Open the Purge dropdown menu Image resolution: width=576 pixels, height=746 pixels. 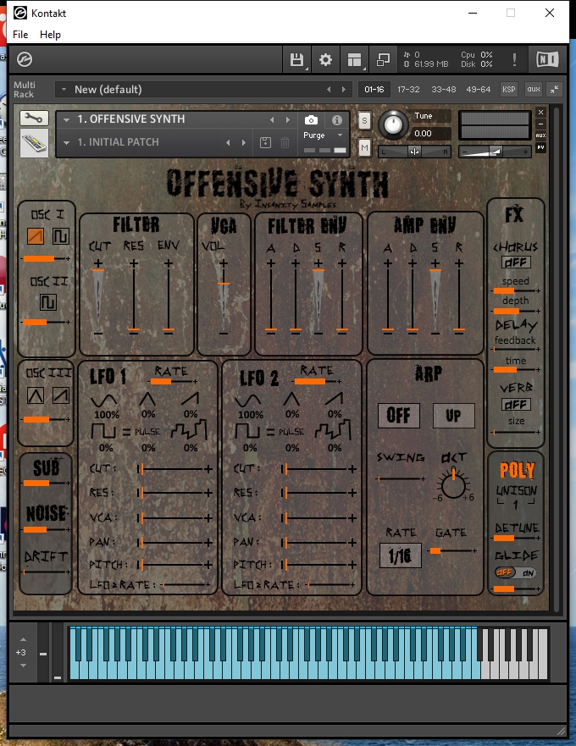pos(324,135)
